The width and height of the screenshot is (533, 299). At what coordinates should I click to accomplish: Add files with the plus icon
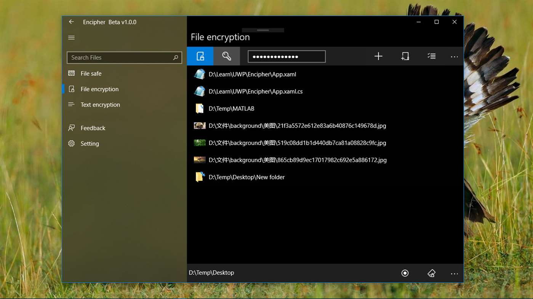[378, 56]
